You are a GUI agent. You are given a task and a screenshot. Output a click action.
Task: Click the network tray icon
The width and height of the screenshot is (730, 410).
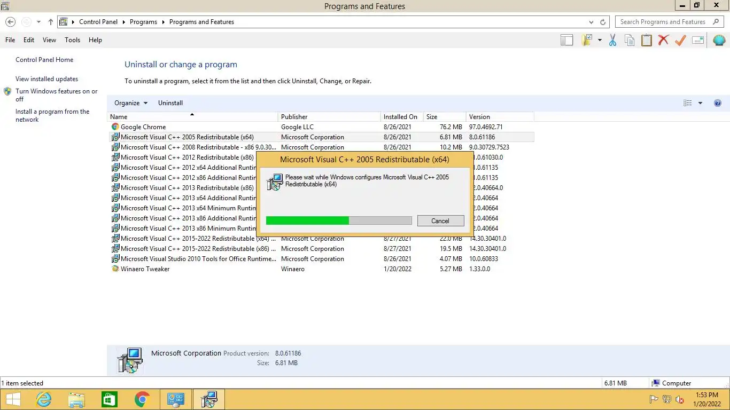[667, 399]
